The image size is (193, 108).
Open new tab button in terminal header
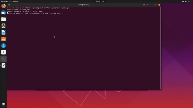144,5
